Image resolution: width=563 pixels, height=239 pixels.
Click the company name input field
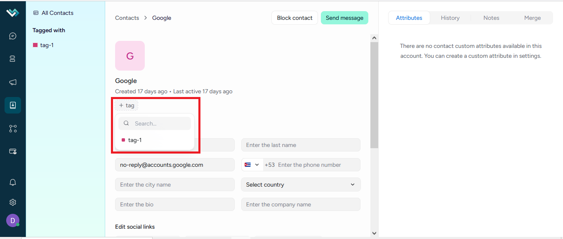tap(301, 204)
